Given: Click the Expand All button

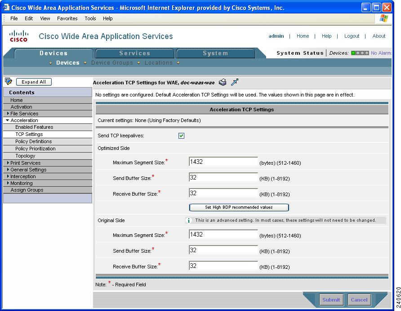Looking at the screenshot, I should click(34, 82).
